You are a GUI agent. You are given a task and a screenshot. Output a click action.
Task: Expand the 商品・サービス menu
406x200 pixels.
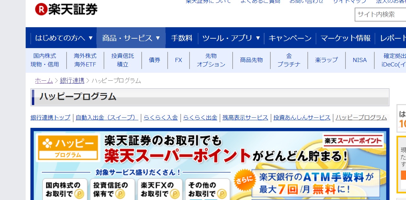(x=131, y=38)
